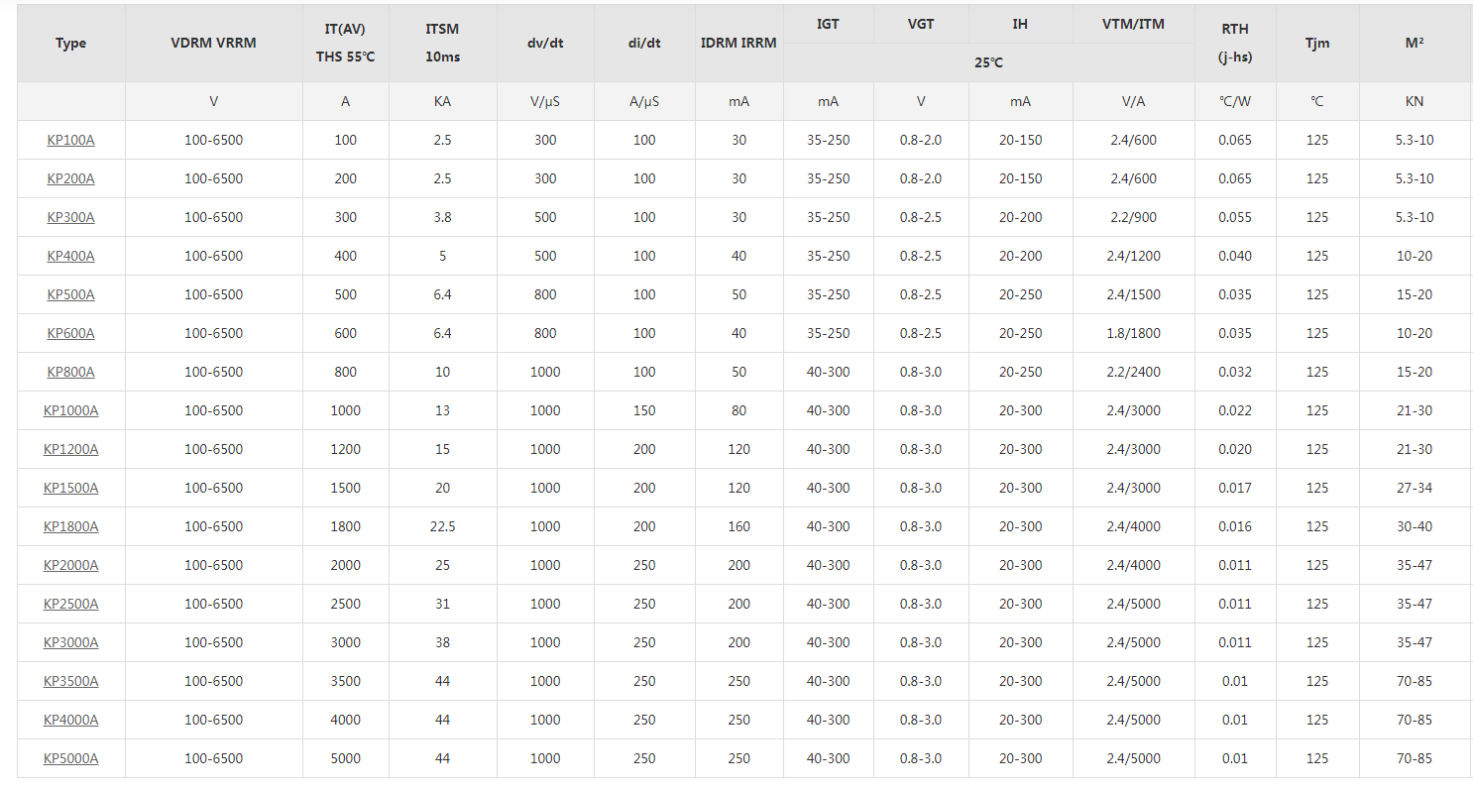Screen dimensions: 1473x790
Task: Click the IH column header
Action: click(x=1020, y=24)
